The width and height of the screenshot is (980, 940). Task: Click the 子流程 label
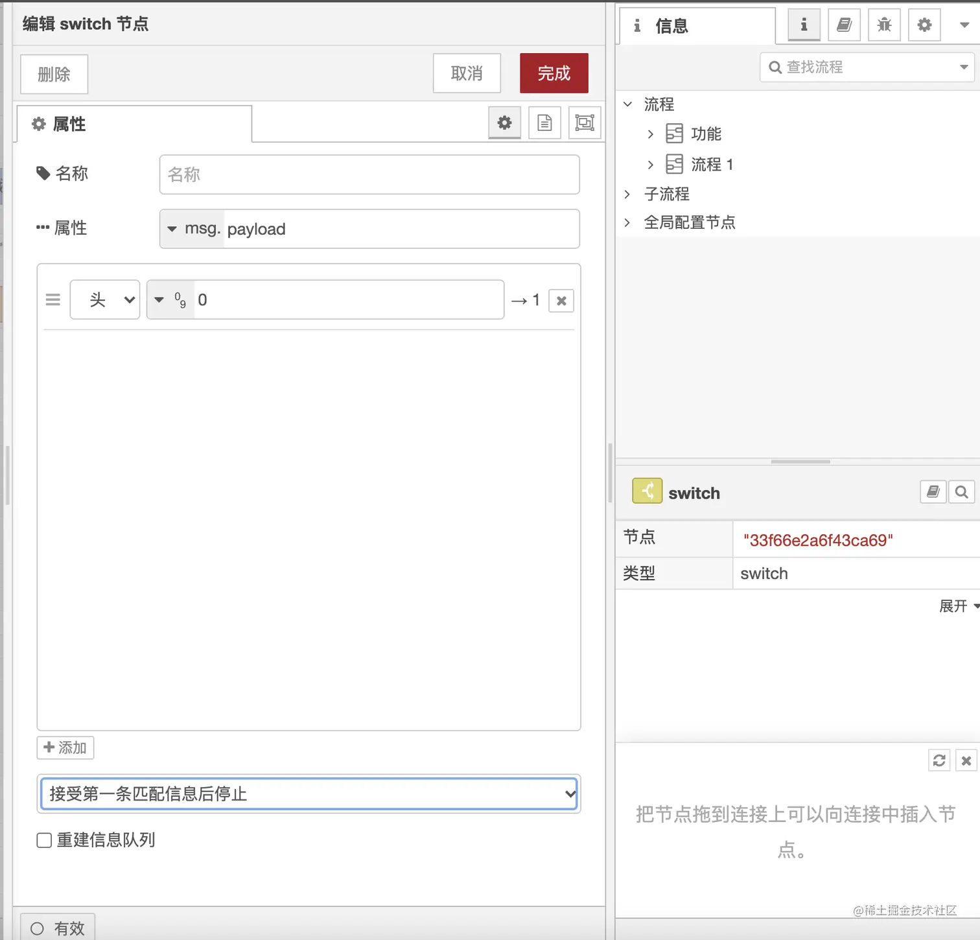pyautogui.click(x=667, y=194)
